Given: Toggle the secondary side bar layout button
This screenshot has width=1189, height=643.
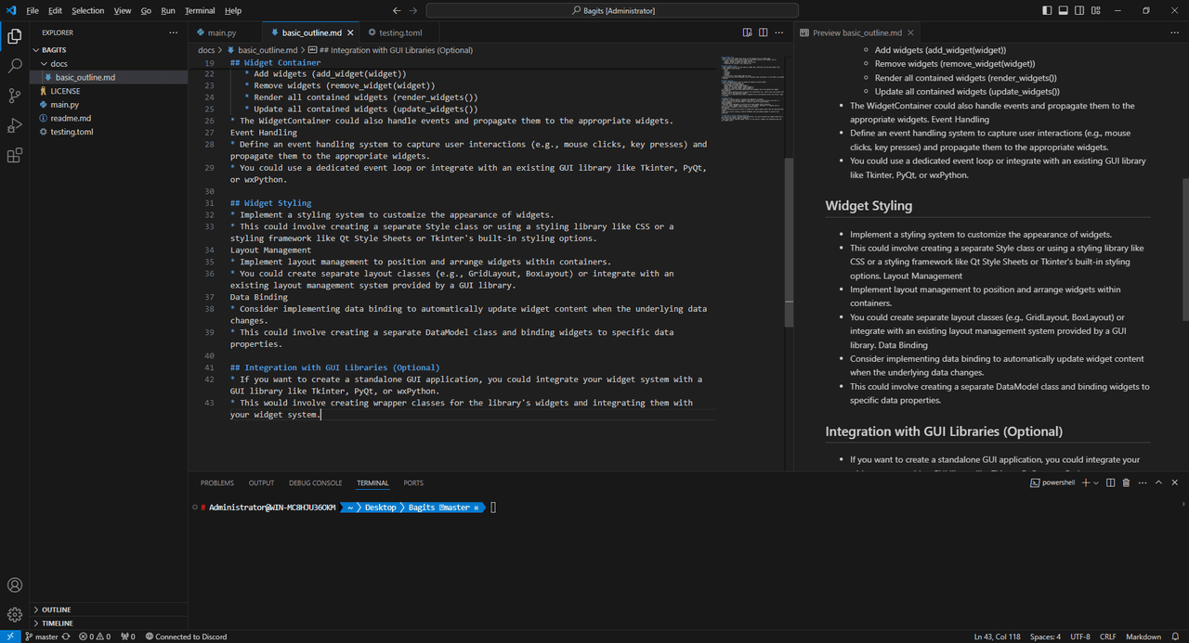Looking at the screenshot, I should pyautogui.click(x=1081, y=10).
